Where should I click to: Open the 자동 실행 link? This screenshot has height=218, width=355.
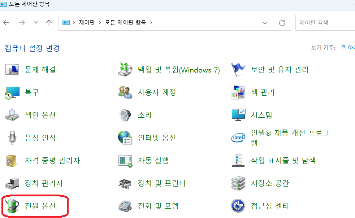click(153, 161)
